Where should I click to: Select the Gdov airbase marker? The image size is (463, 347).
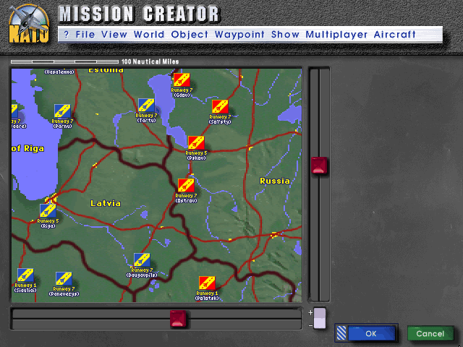[x=182, y=80]
